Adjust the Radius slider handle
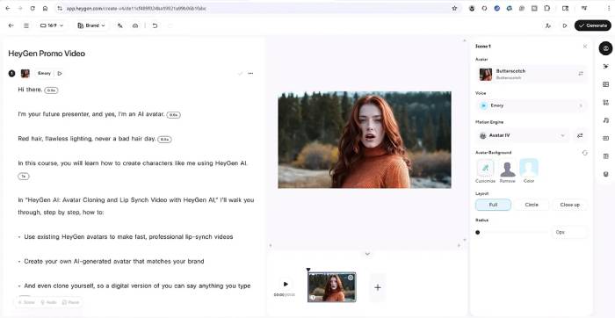The image size is (615, 318). pos(477,232)
